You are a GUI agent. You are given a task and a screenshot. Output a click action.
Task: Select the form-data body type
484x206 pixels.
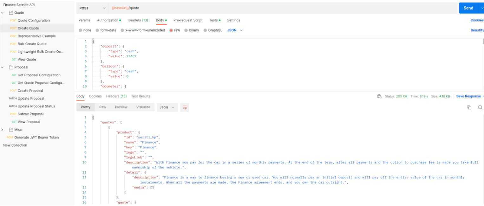[x=107, y=30]
